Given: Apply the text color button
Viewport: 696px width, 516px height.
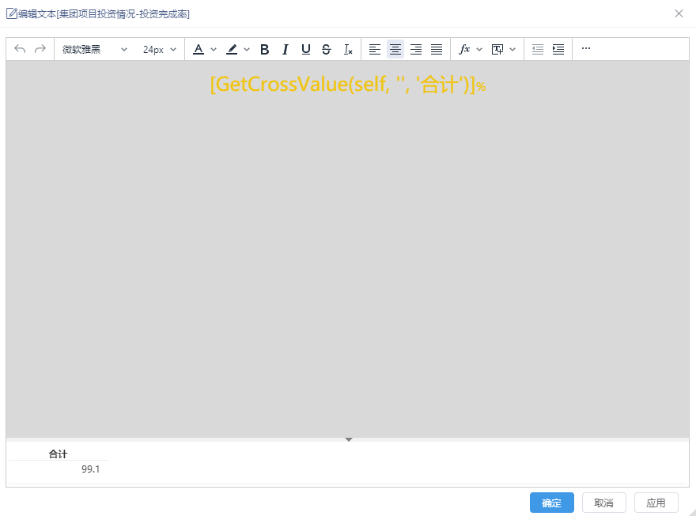Looking at the screenshot, I should (199, 49).
